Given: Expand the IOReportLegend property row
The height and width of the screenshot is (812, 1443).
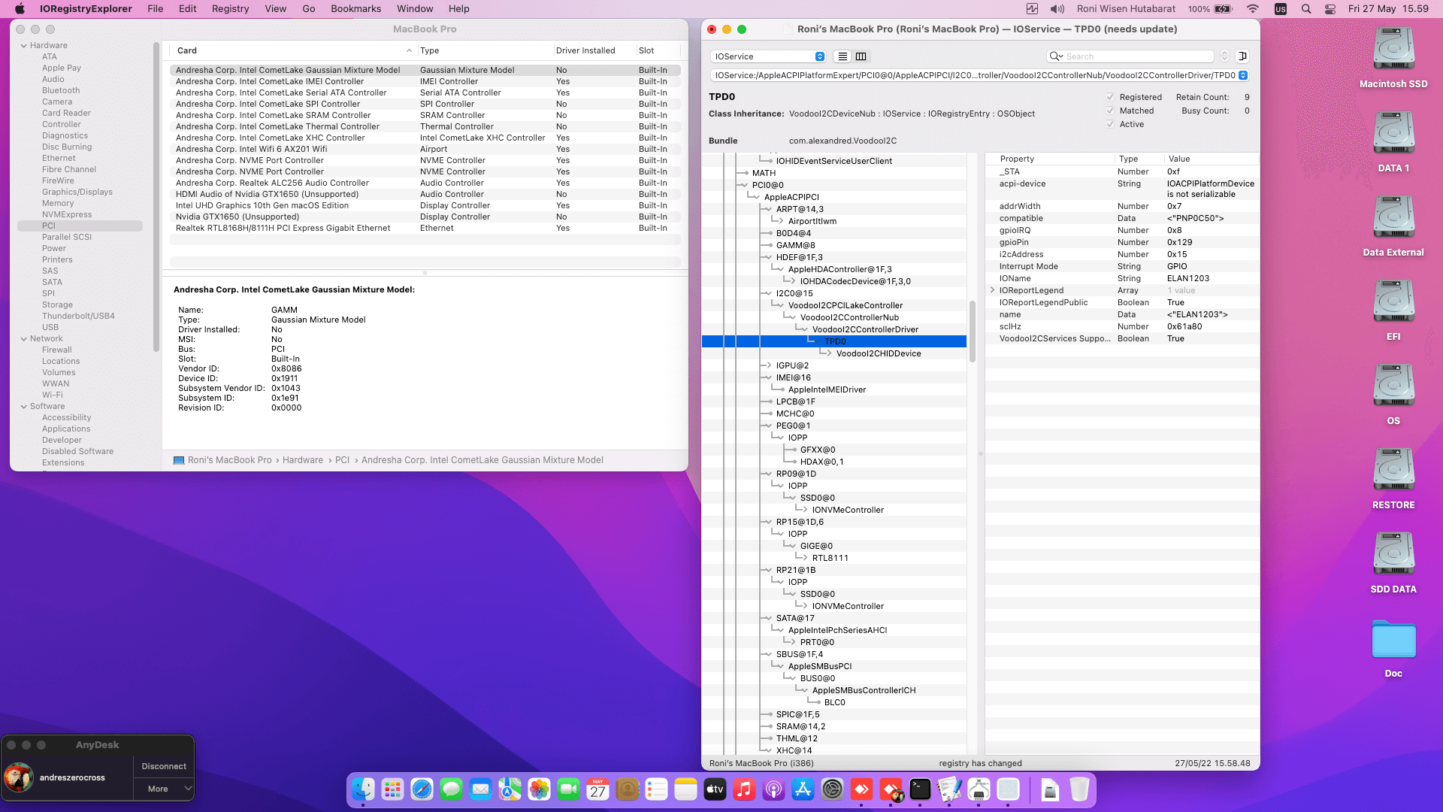Looking at the screenshot, I should pos(992,290).
